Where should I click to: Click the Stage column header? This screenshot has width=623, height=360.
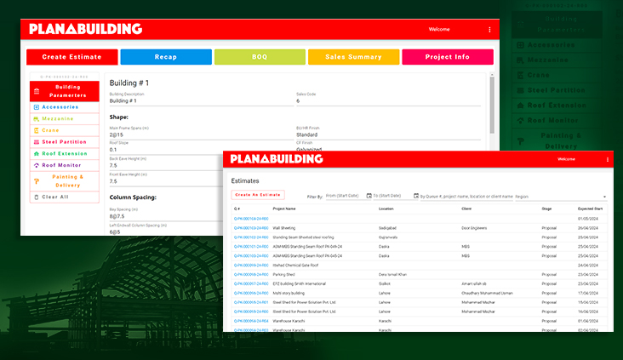click(x=546, y=209)
